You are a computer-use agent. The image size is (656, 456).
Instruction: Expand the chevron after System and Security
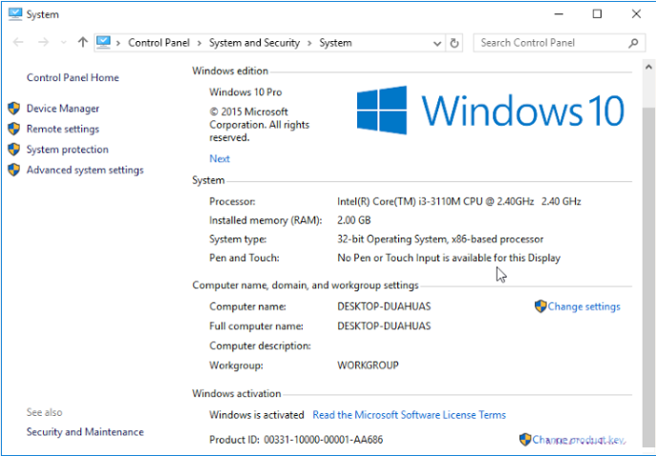(x=309, y=43)
